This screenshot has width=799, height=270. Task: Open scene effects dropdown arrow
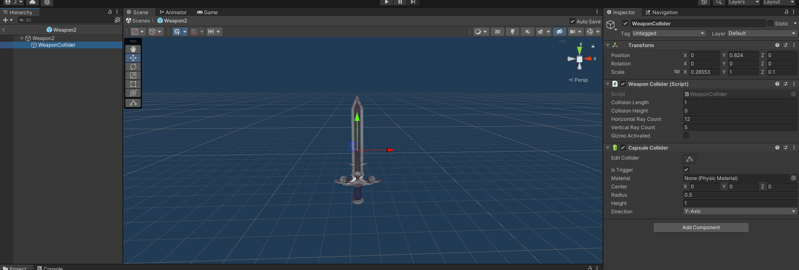(x=548, y=32)
